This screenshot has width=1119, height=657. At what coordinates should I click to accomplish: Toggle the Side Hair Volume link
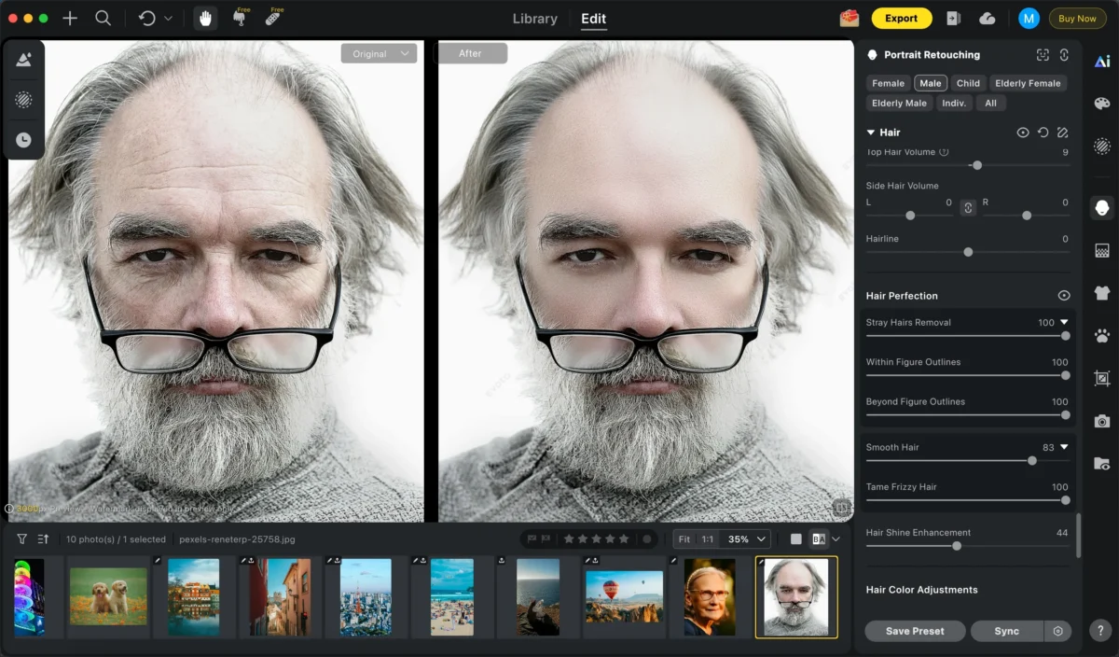(968, 207)
